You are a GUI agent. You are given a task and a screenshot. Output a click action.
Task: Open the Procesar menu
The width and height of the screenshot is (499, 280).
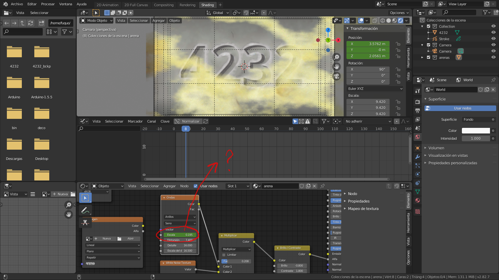(x=48, y=4)
